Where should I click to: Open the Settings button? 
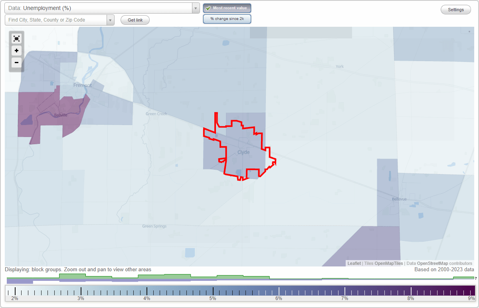(x=456, y=10)
